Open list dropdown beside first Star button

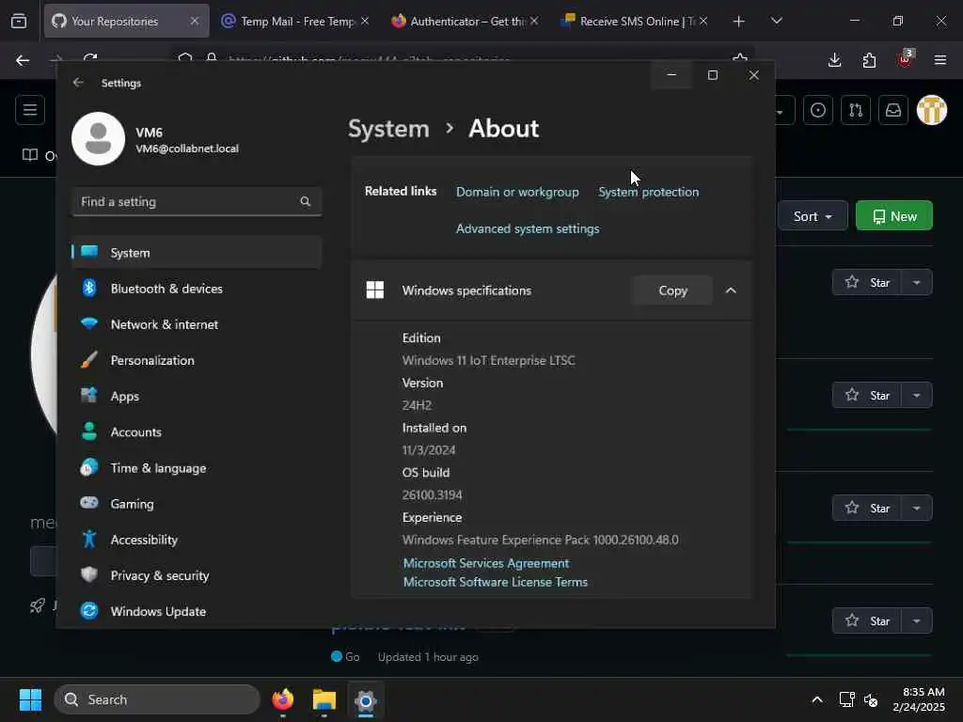click(x=916, y=282)
